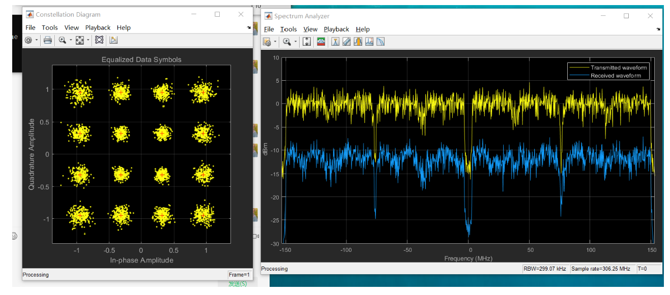Toggle the Spectrum view icon in Spectrum Analyzer
The height and width of the screenshot is (295, 670).
coord(321,42)
